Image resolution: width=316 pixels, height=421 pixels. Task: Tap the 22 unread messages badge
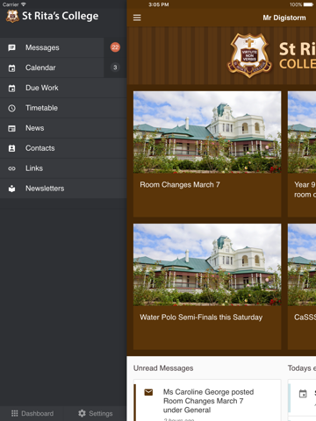[x=115, y=47]
